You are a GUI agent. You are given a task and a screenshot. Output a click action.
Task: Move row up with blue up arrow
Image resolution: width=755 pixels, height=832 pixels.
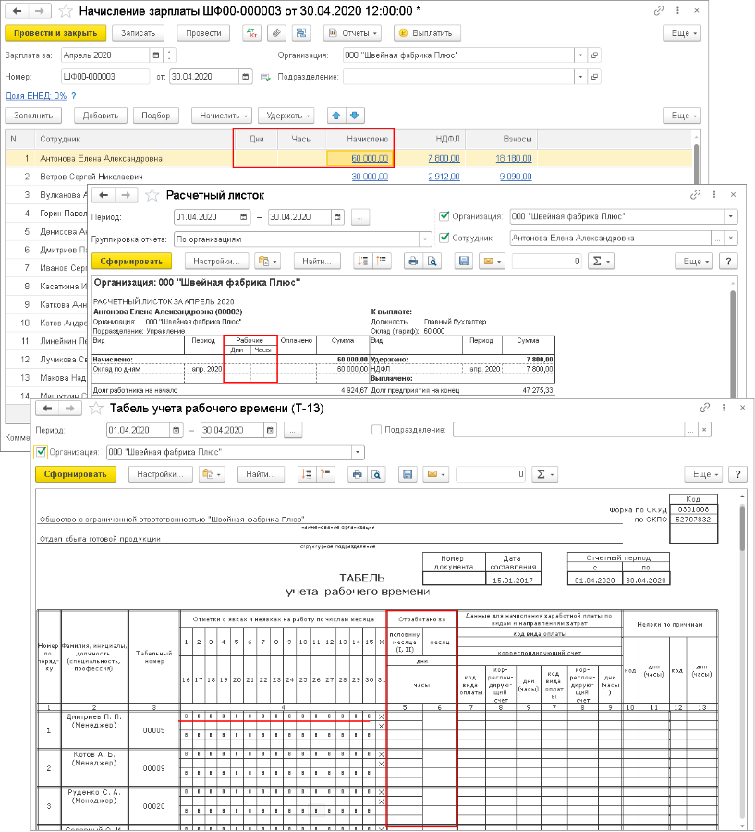[x=335, y=116]
